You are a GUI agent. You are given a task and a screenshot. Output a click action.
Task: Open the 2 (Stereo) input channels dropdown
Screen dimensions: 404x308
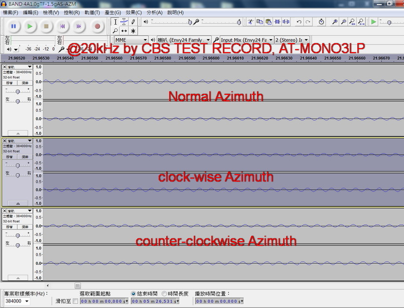(292, 40)
